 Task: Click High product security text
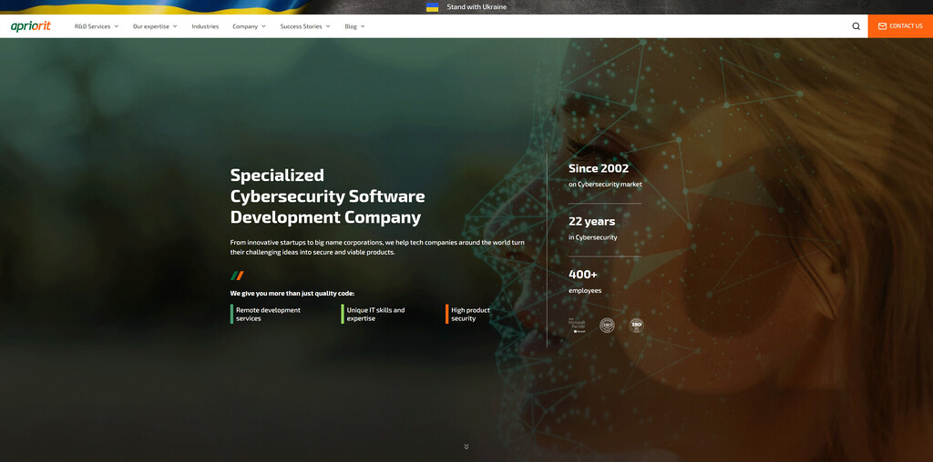click(x=470, y=314)
